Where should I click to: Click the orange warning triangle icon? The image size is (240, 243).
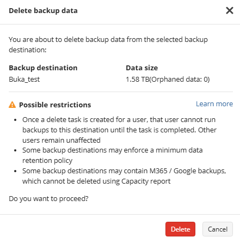(x=12, y=105)
